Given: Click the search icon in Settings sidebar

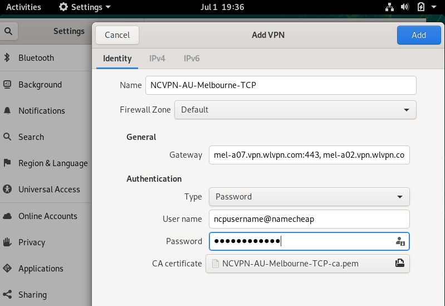Looking at the screenshot, I should pyautogui.click(x=8, y=31).
